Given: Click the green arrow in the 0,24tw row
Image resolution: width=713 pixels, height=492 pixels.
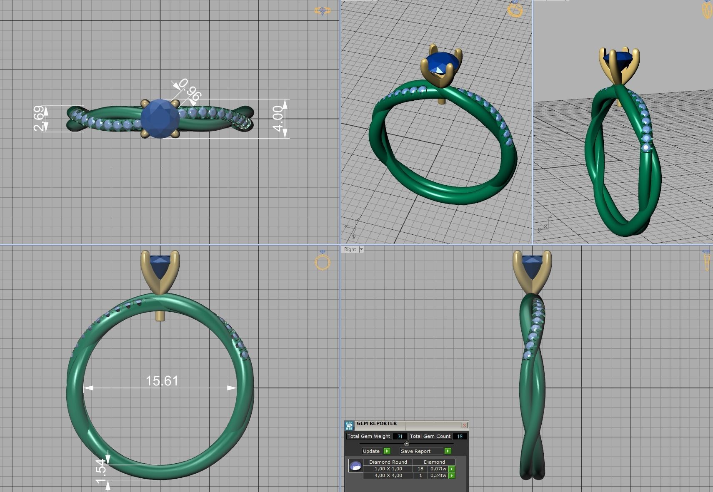Looking at the screenshot, I should point(452,475).
